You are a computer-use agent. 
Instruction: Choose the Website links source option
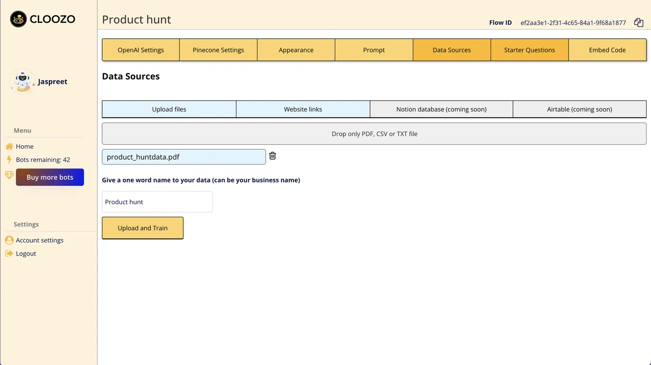pyautogui.click(x=303, y=109)
